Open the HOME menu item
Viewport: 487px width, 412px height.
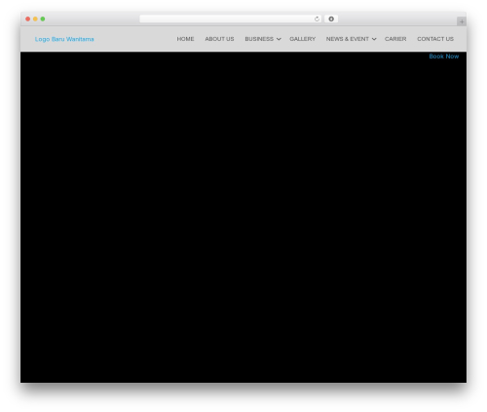[x=185, y=39]
